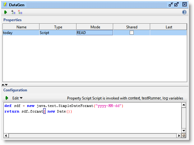Sort by the Type column header
This screenshot has height=145, width=194.
pyautogui.click(x=58, y=27)
